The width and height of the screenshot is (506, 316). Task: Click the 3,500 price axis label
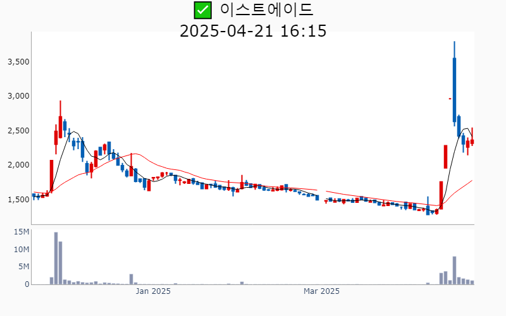pos(18,61)
